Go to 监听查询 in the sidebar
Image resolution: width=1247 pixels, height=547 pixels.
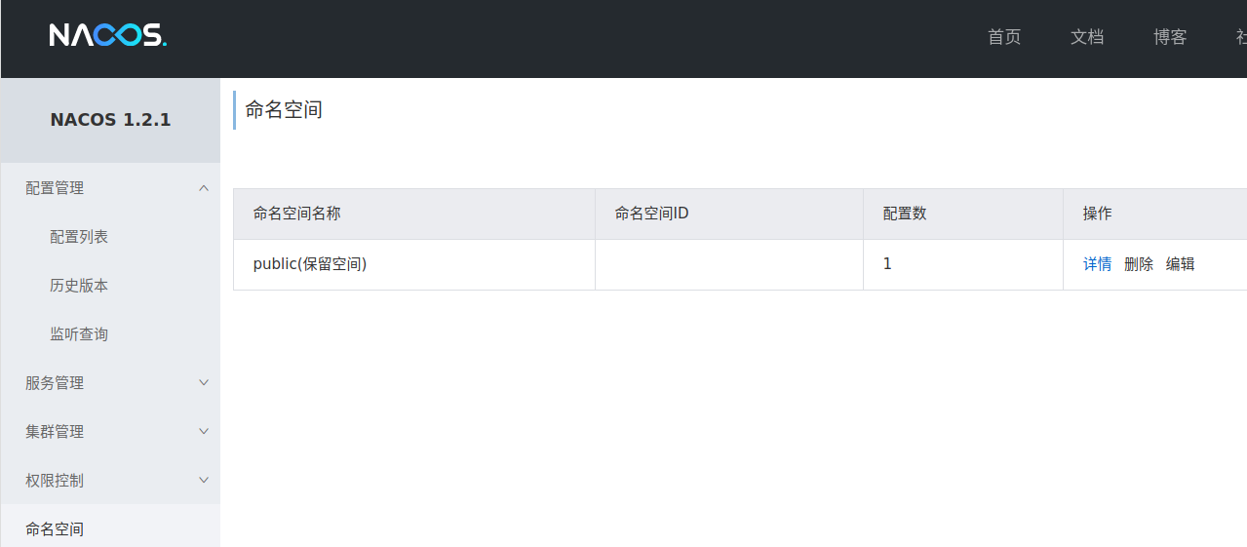[x=79, y=334]
